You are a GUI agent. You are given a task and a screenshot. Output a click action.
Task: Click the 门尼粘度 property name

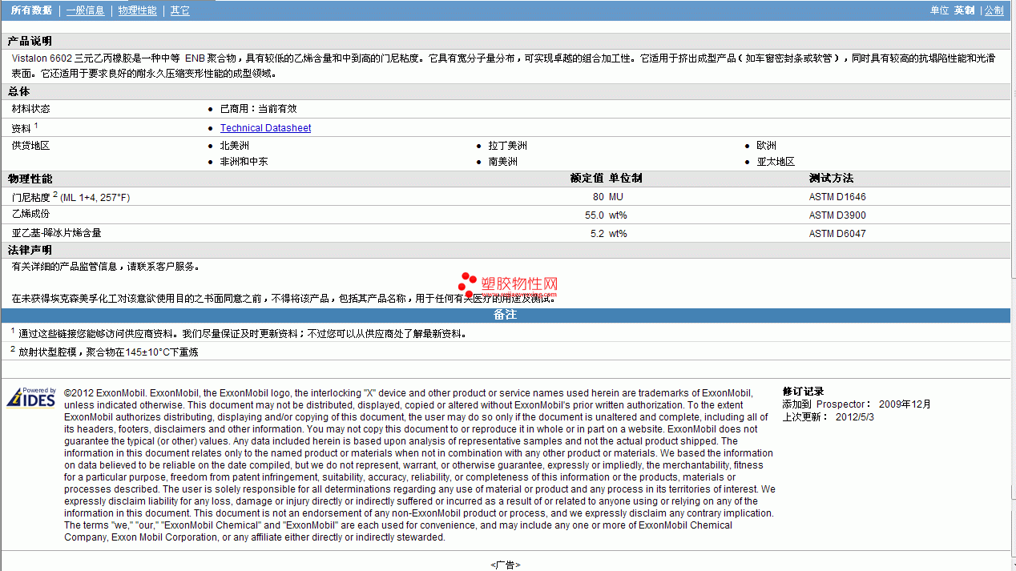click(x=71, y=197)
